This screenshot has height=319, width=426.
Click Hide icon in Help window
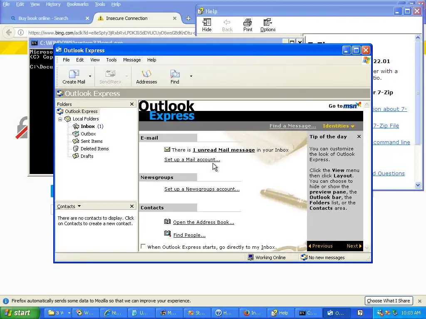(x=207, y=22)
